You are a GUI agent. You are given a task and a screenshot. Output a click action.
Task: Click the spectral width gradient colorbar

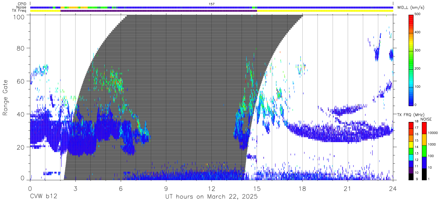pos(411,60)
